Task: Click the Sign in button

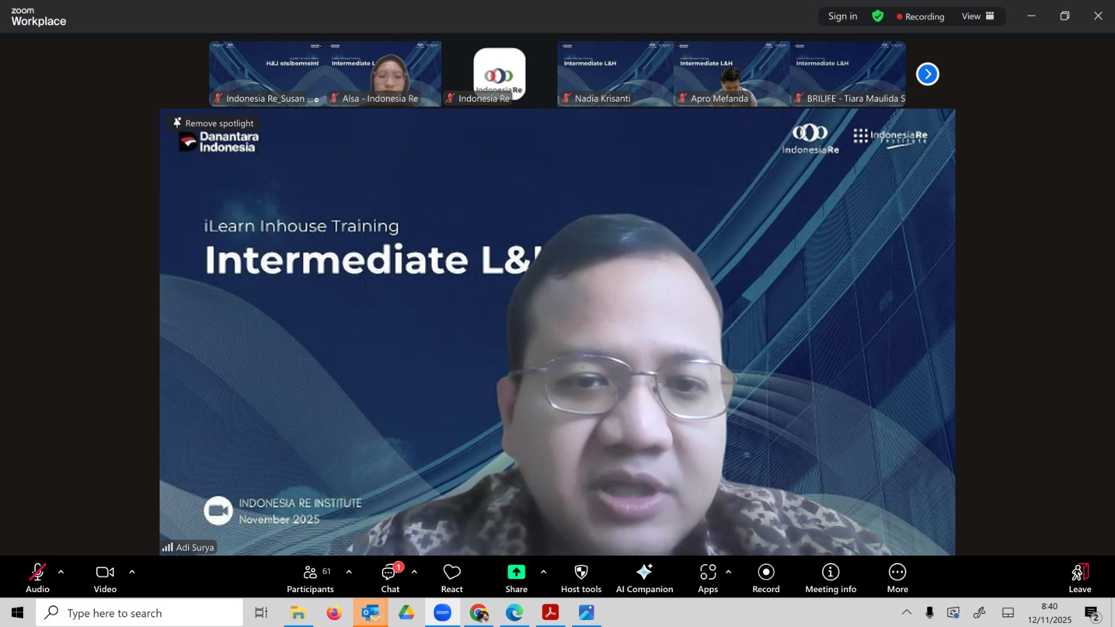Action: click(x=843, y=17)
